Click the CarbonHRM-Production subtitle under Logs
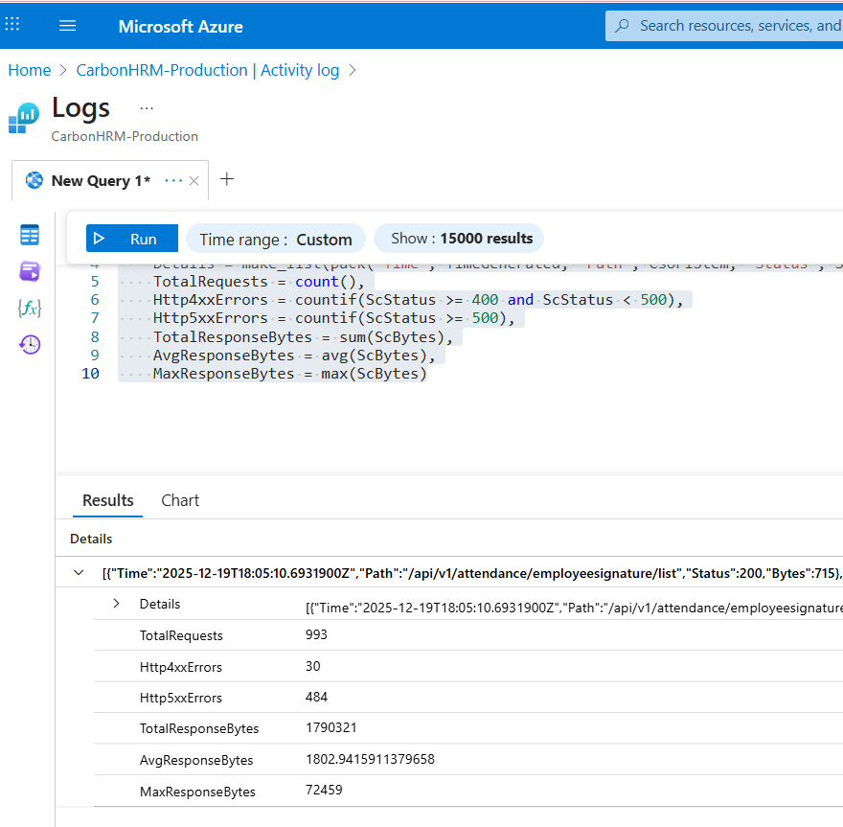 click(125, 137)
